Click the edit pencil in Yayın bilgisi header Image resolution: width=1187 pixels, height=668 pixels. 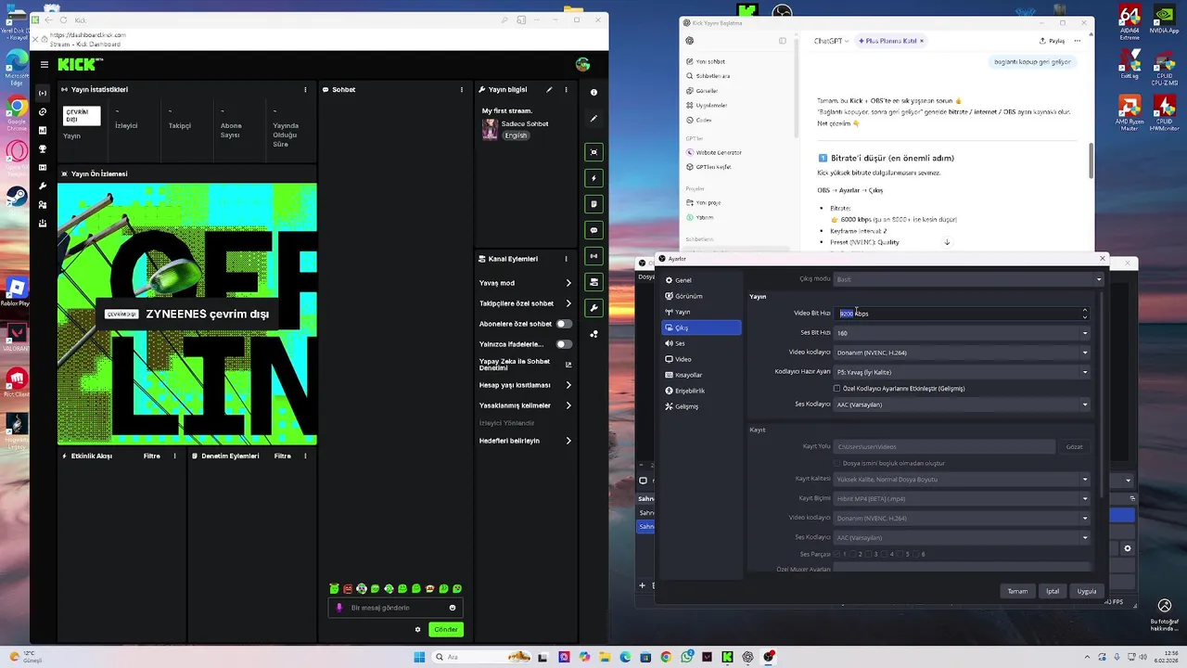coord(549,90)
